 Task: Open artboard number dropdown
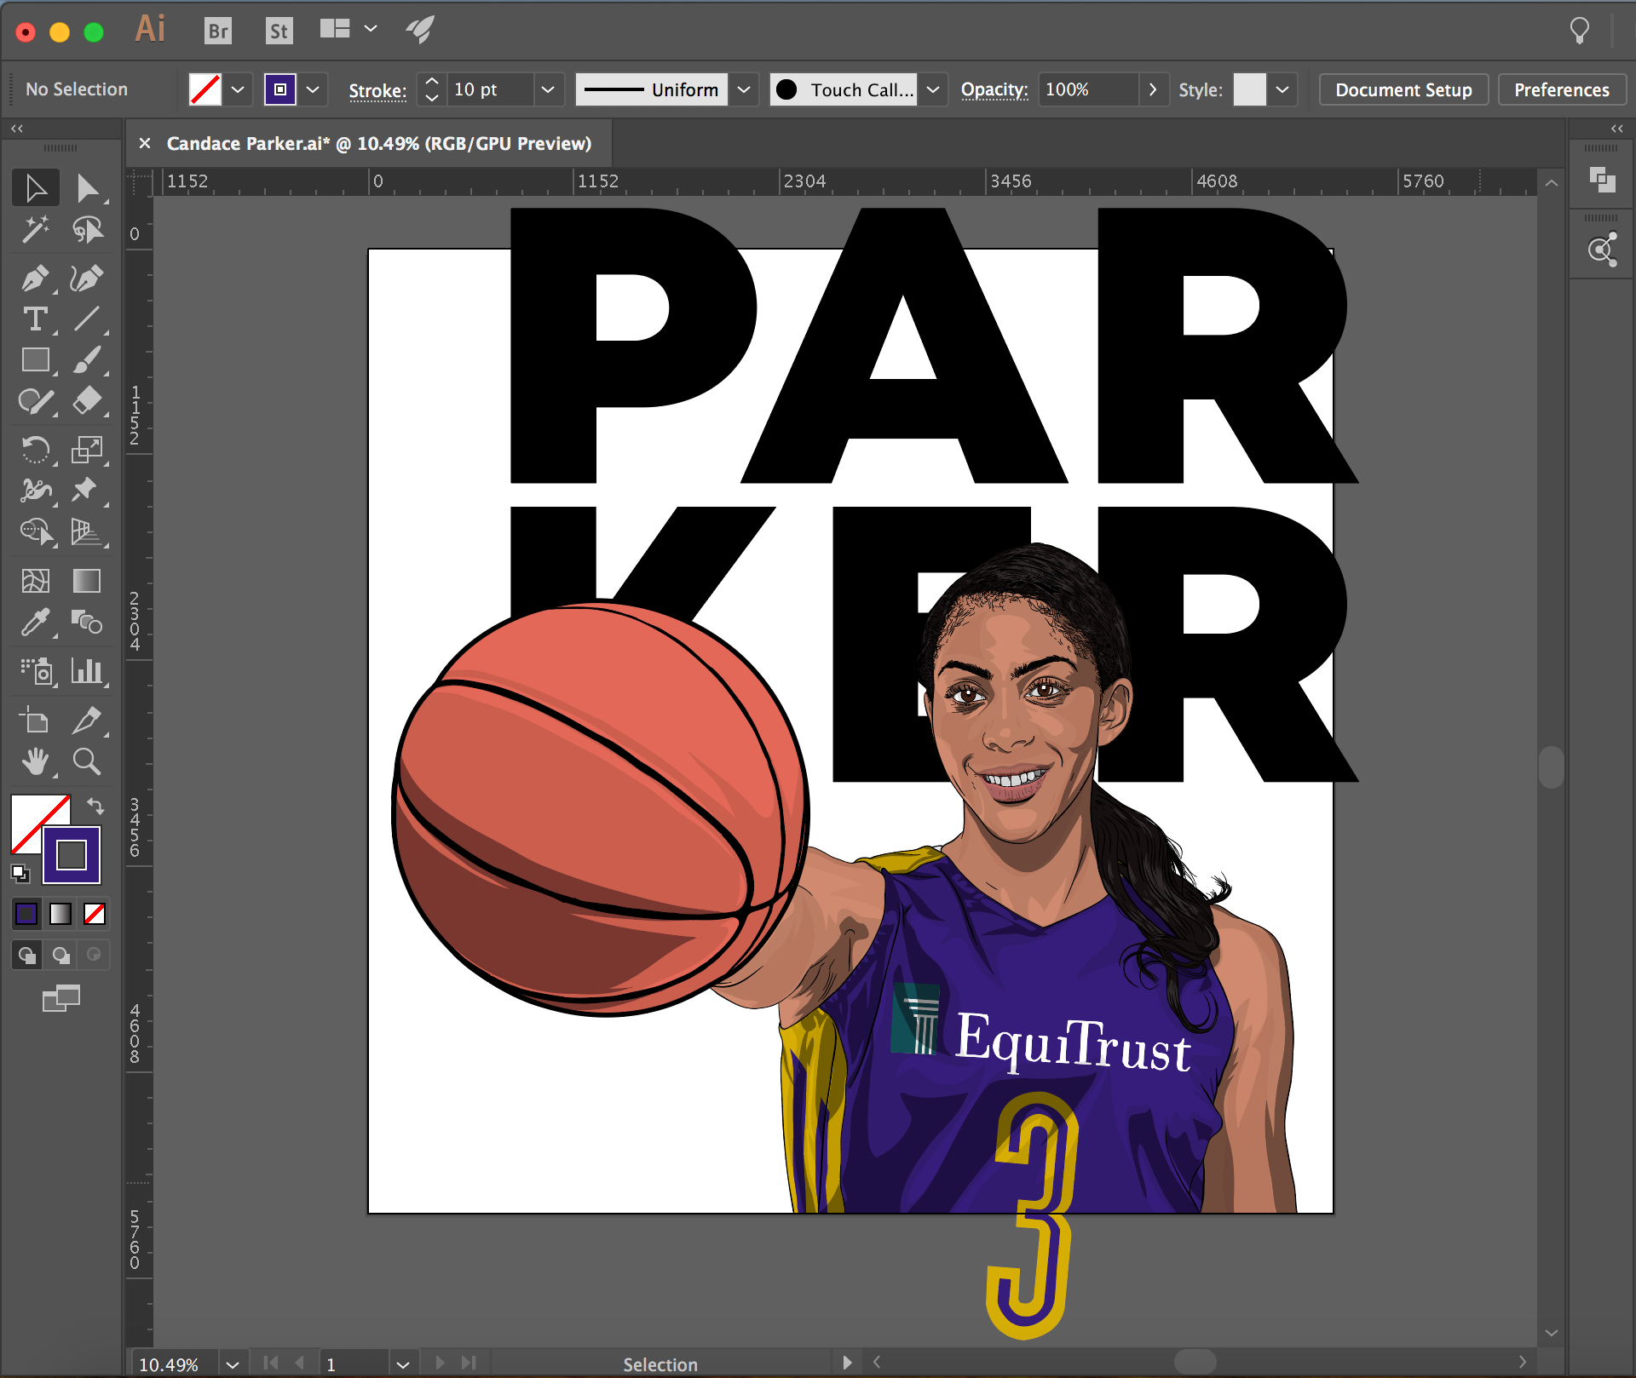click(x=402, y=1364)
